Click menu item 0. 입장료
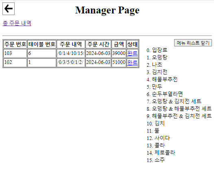 (157, 50)
